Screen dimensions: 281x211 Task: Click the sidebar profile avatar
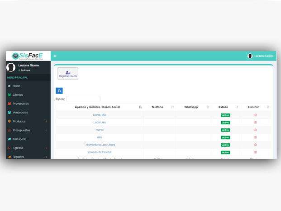11,67
